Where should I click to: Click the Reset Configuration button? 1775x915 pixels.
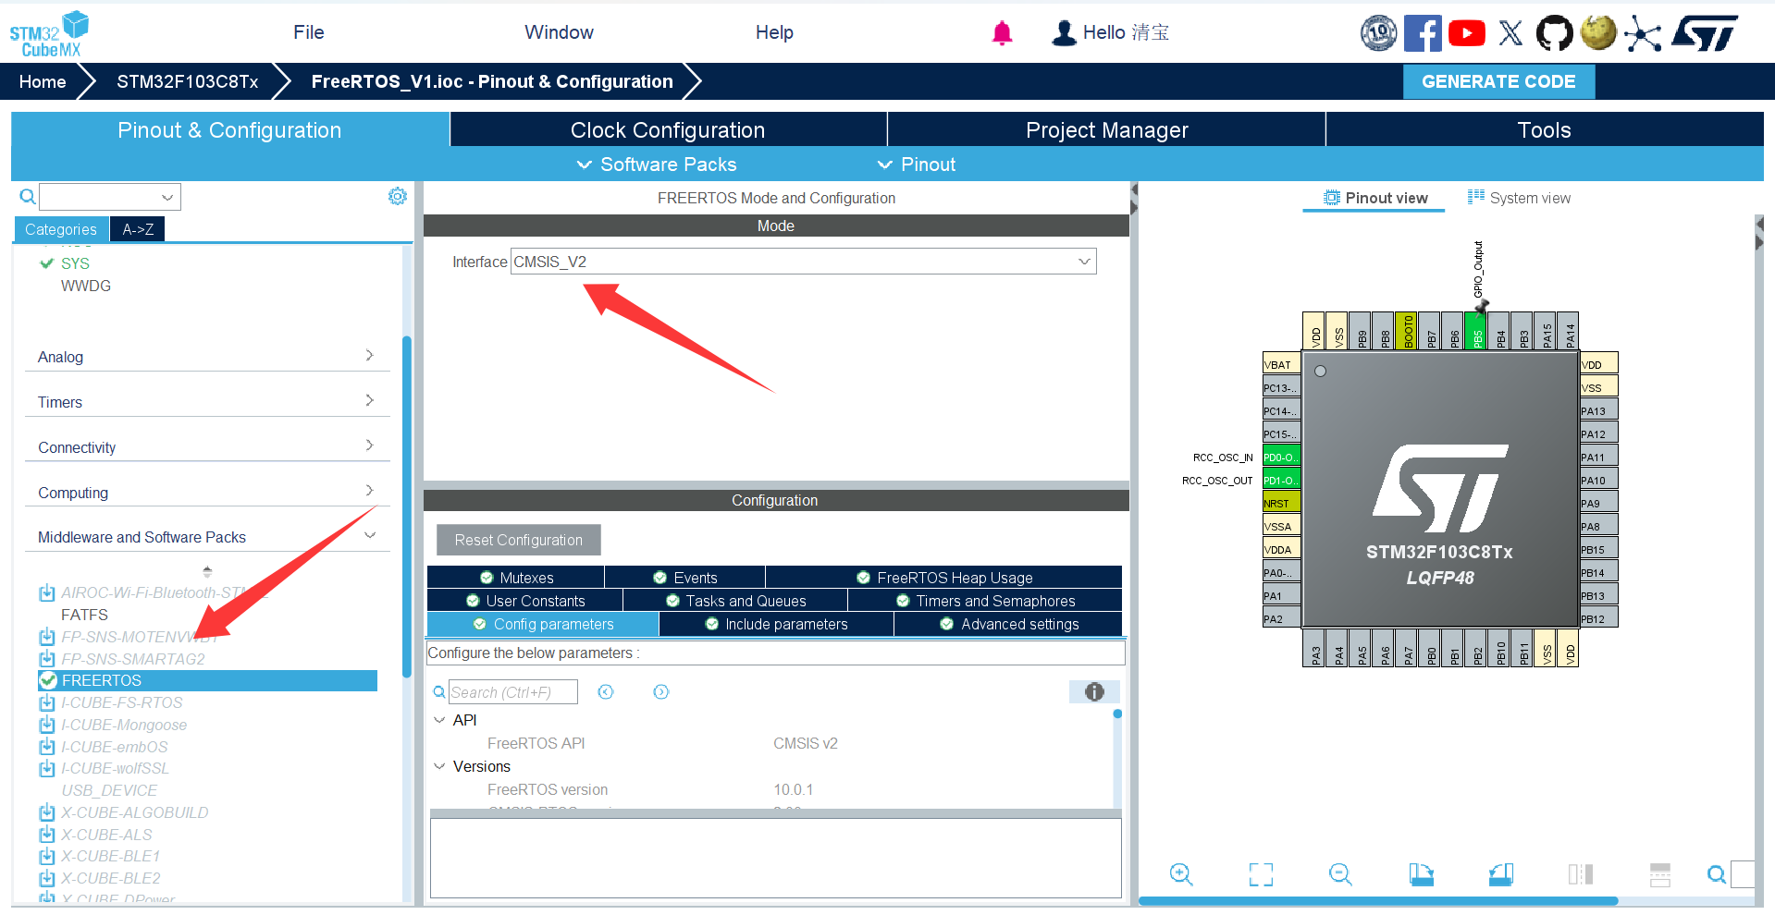point(518,540)
